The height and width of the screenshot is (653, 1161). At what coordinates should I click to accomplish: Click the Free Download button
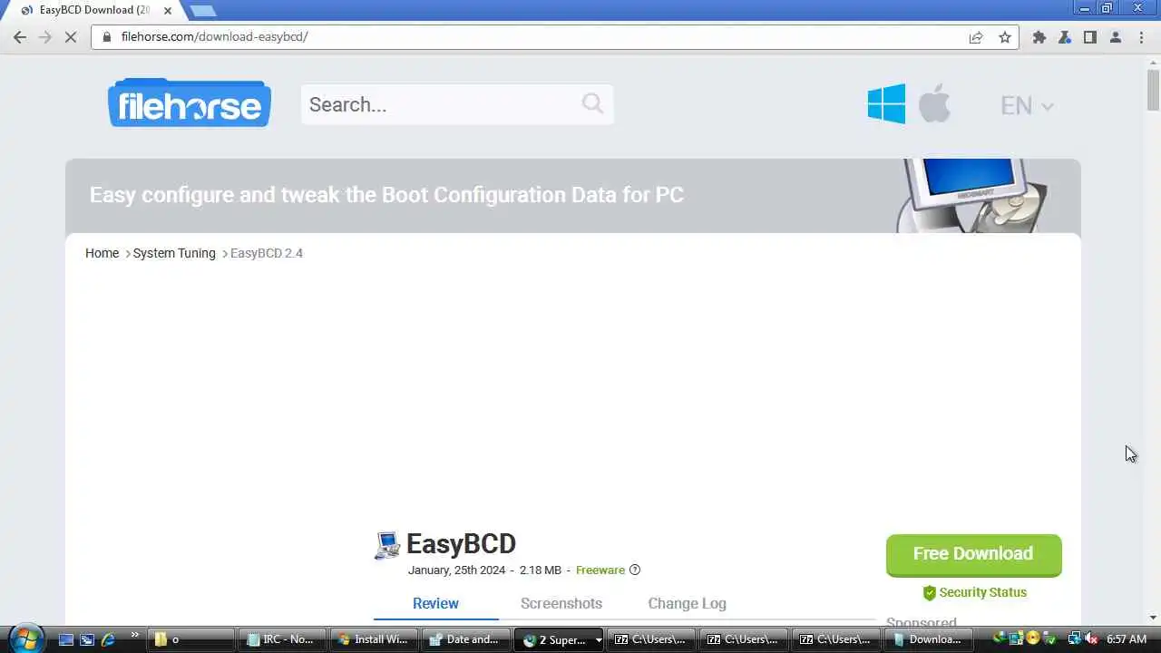(x=973, y=554)
